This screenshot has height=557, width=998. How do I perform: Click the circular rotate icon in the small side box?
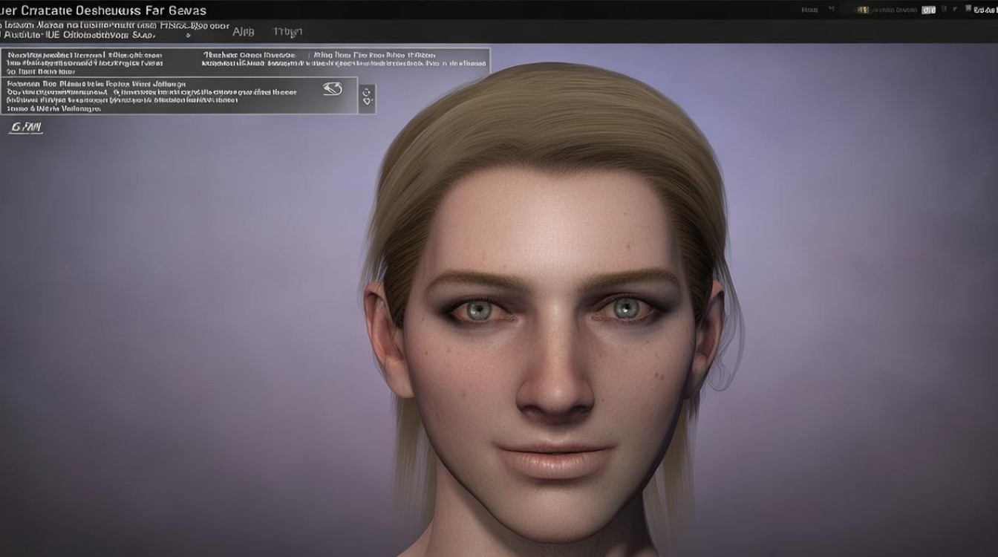coord(366,92)
